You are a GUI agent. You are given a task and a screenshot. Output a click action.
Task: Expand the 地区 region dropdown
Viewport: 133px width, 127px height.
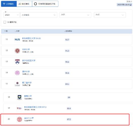[75, 15]
